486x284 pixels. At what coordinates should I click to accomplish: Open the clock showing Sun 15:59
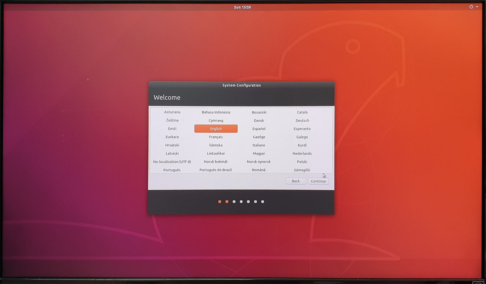pyautogui.click(x=242, y=7)
